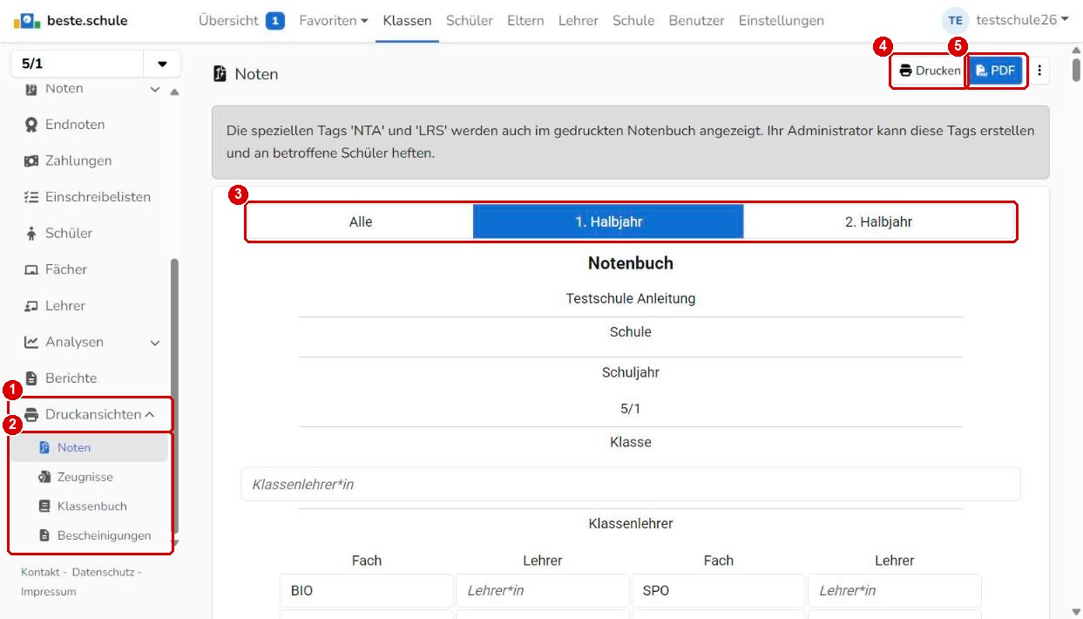
Task: Click the Drucken button
Action: pyautogui.click(x=930, y=71)
